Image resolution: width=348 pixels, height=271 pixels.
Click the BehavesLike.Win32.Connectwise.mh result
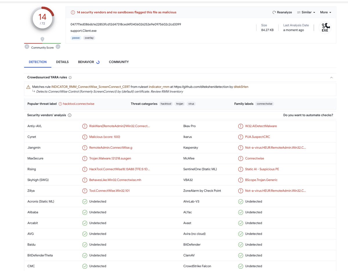pyautogui.click(x=115, y=180)
